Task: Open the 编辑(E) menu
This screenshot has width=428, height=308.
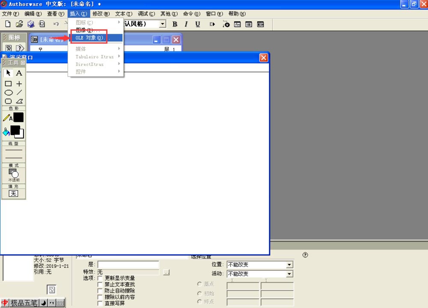Action: [x=33, y=14]
